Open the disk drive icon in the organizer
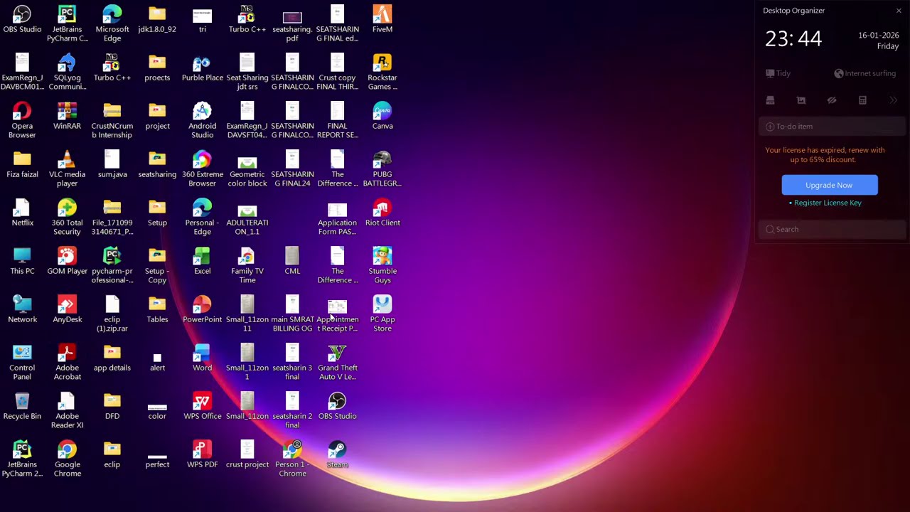 pos(770,100)
